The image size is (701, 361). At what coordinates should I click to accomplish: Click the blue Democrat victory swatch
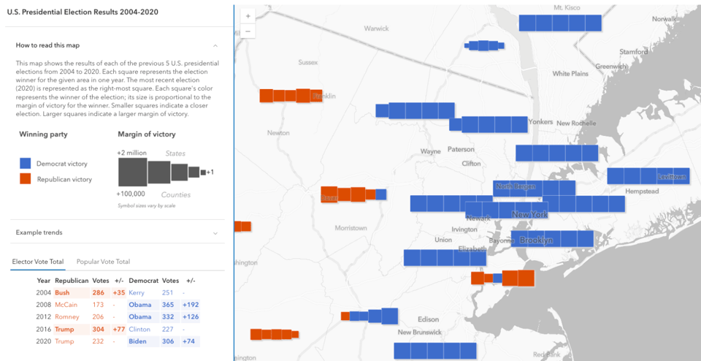click(x=25, y=164)
